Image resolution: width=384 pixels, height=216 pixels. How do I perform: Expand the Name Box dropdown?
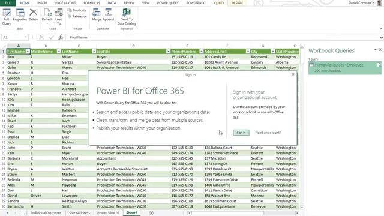pyautogui.click(x=26, y=37)
